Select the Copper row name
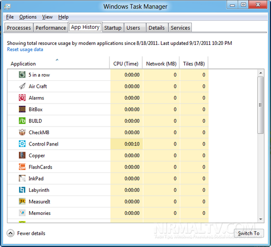 37,155
